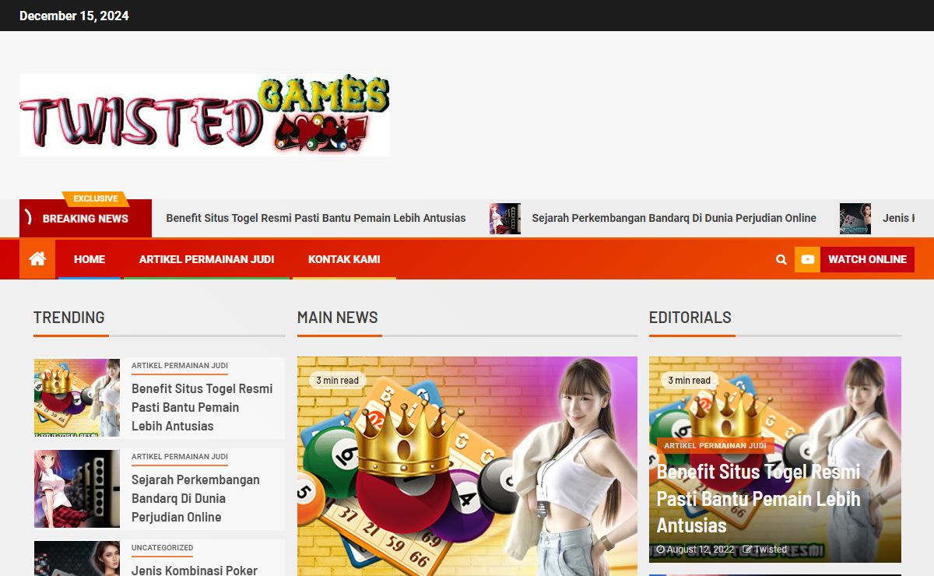This screenshot has width=934, height=576.
Task: Open ticker headline Benefit Situs Togel Resmi
Action: coord(316,218)
